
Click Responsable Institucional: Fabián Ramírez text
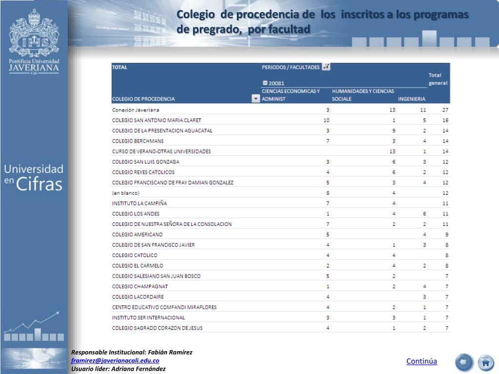coord(132,352)
